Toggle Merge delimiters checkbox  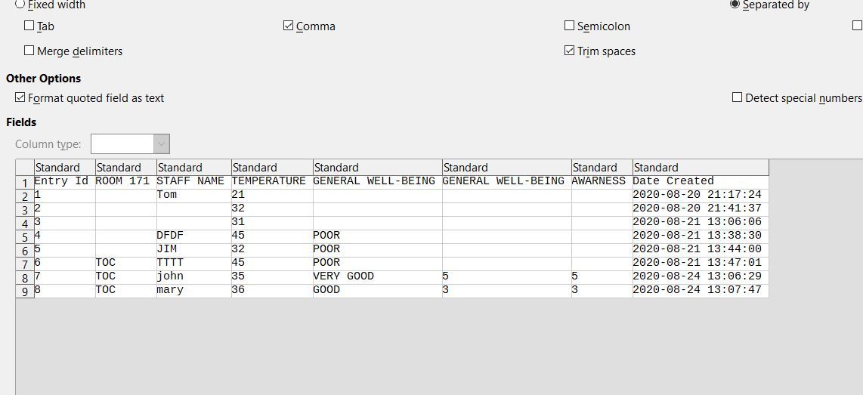click(x=29, y=51)
